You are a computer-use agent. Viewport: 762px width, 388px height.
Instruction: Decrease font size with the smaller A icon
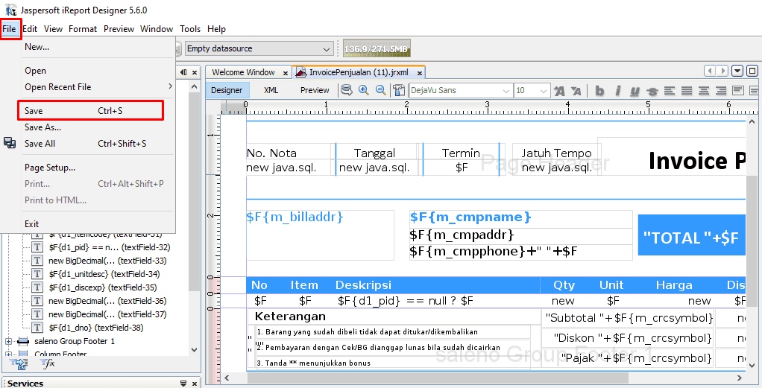tap(576, 91)
